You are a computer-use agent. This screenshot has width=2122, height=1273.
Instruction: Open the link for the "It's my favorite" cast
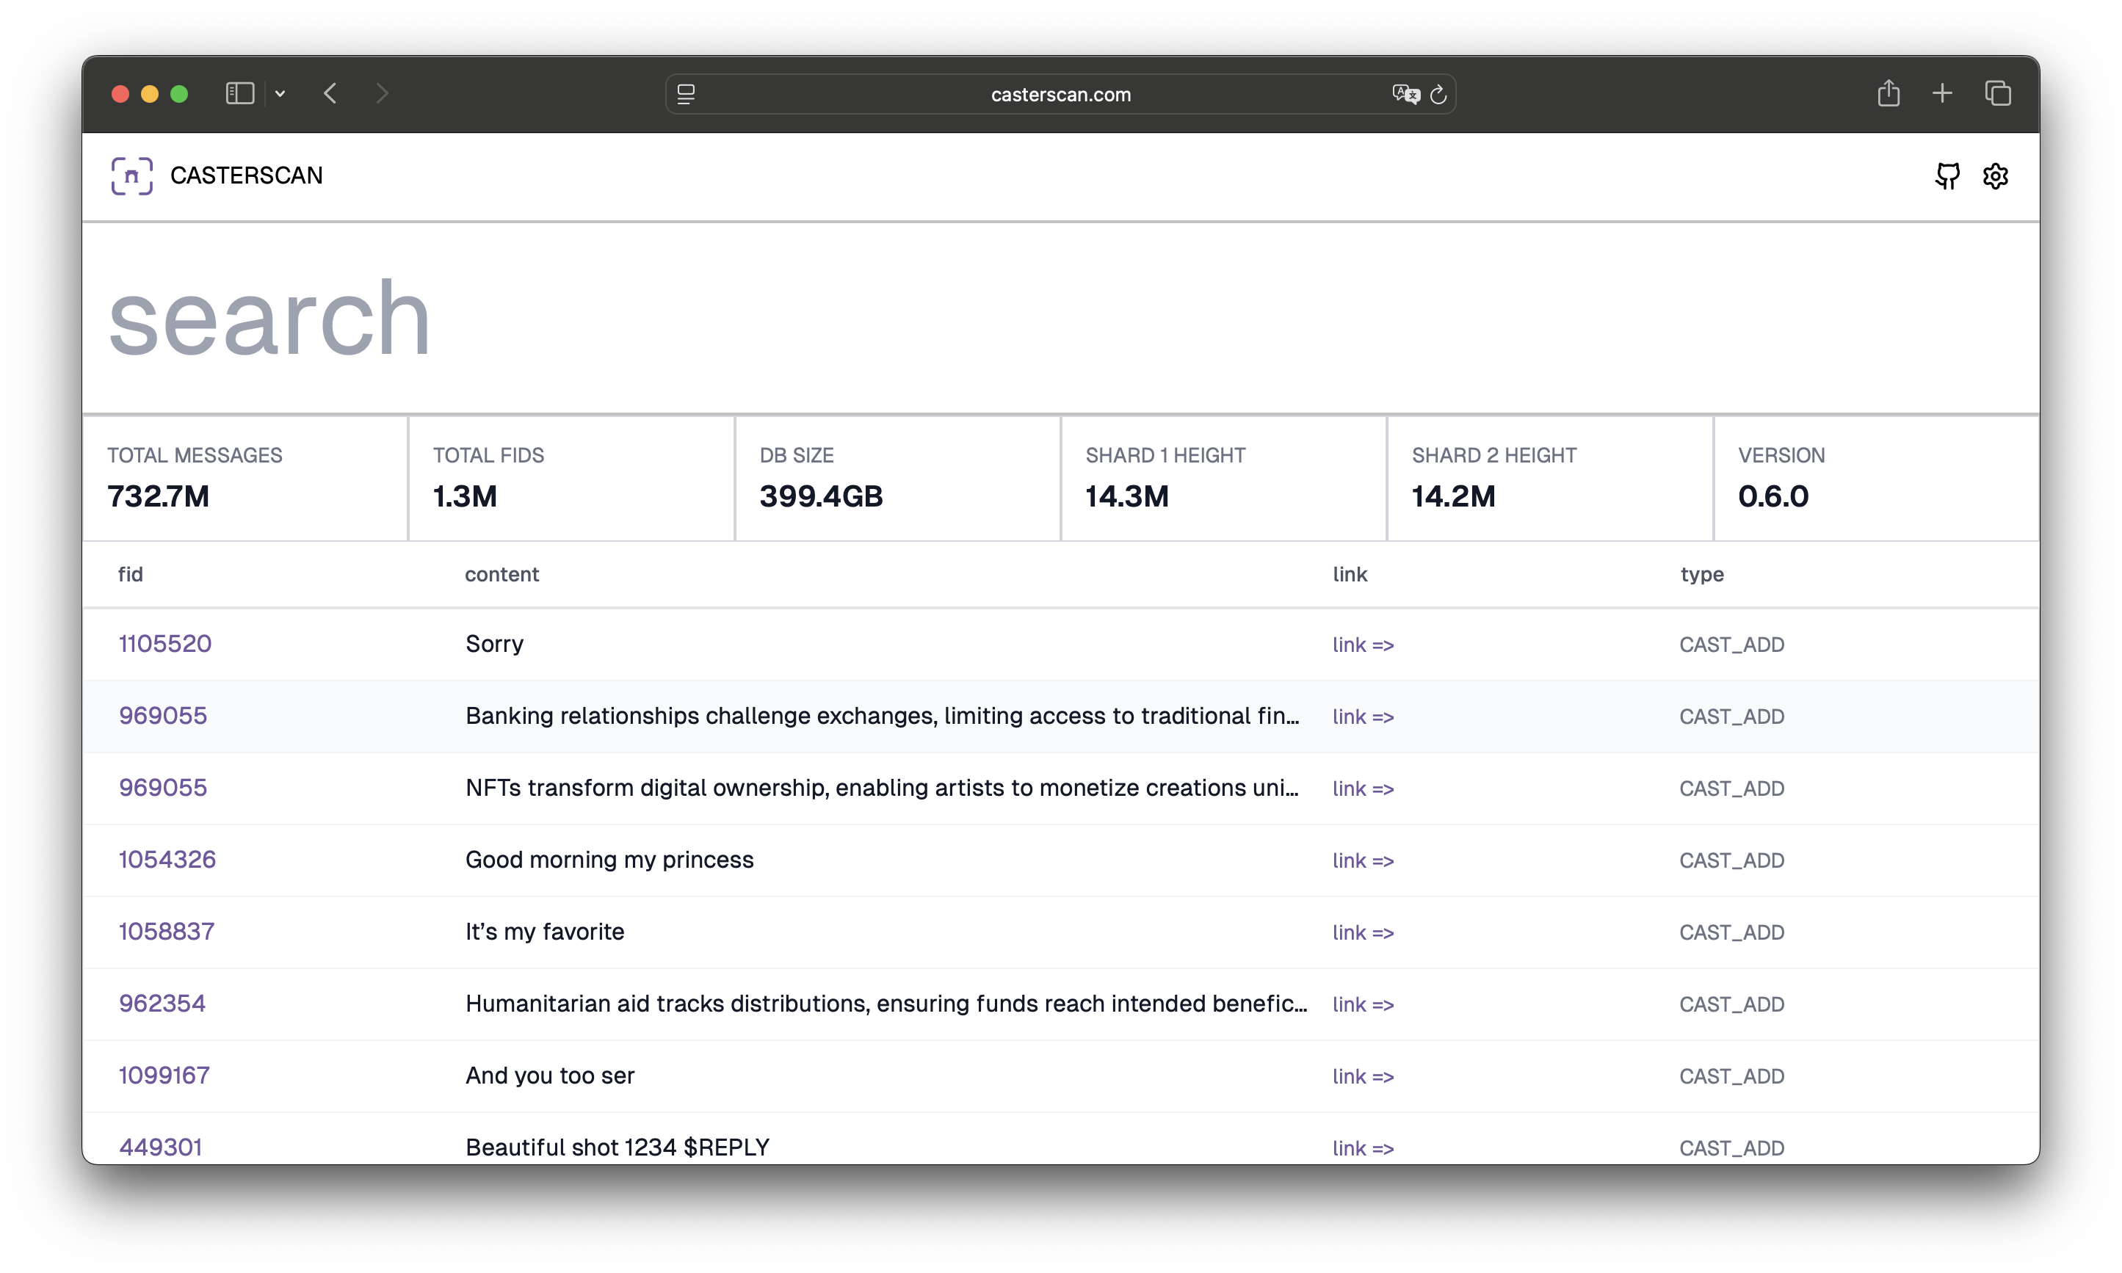click(x=1362, y=932)
